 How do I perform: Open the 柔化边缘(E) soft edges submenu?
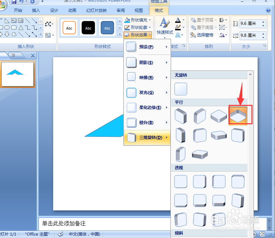(147, 108)
